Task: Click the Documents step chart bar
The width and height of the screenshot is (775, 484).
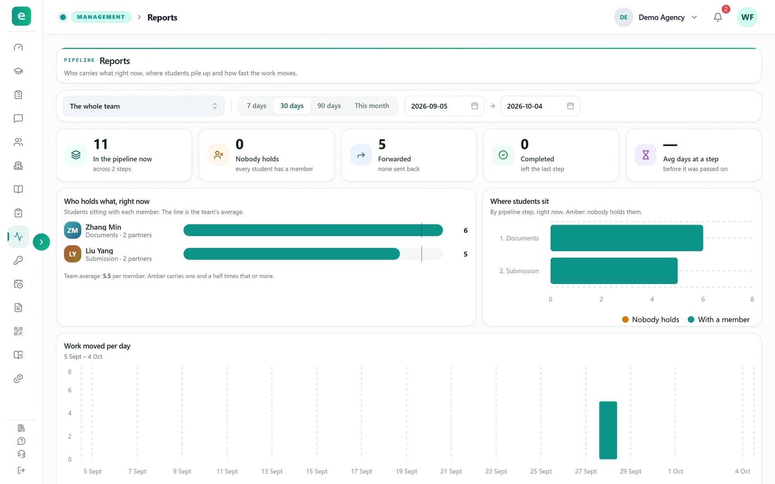Action: click(x=627, y=238)
